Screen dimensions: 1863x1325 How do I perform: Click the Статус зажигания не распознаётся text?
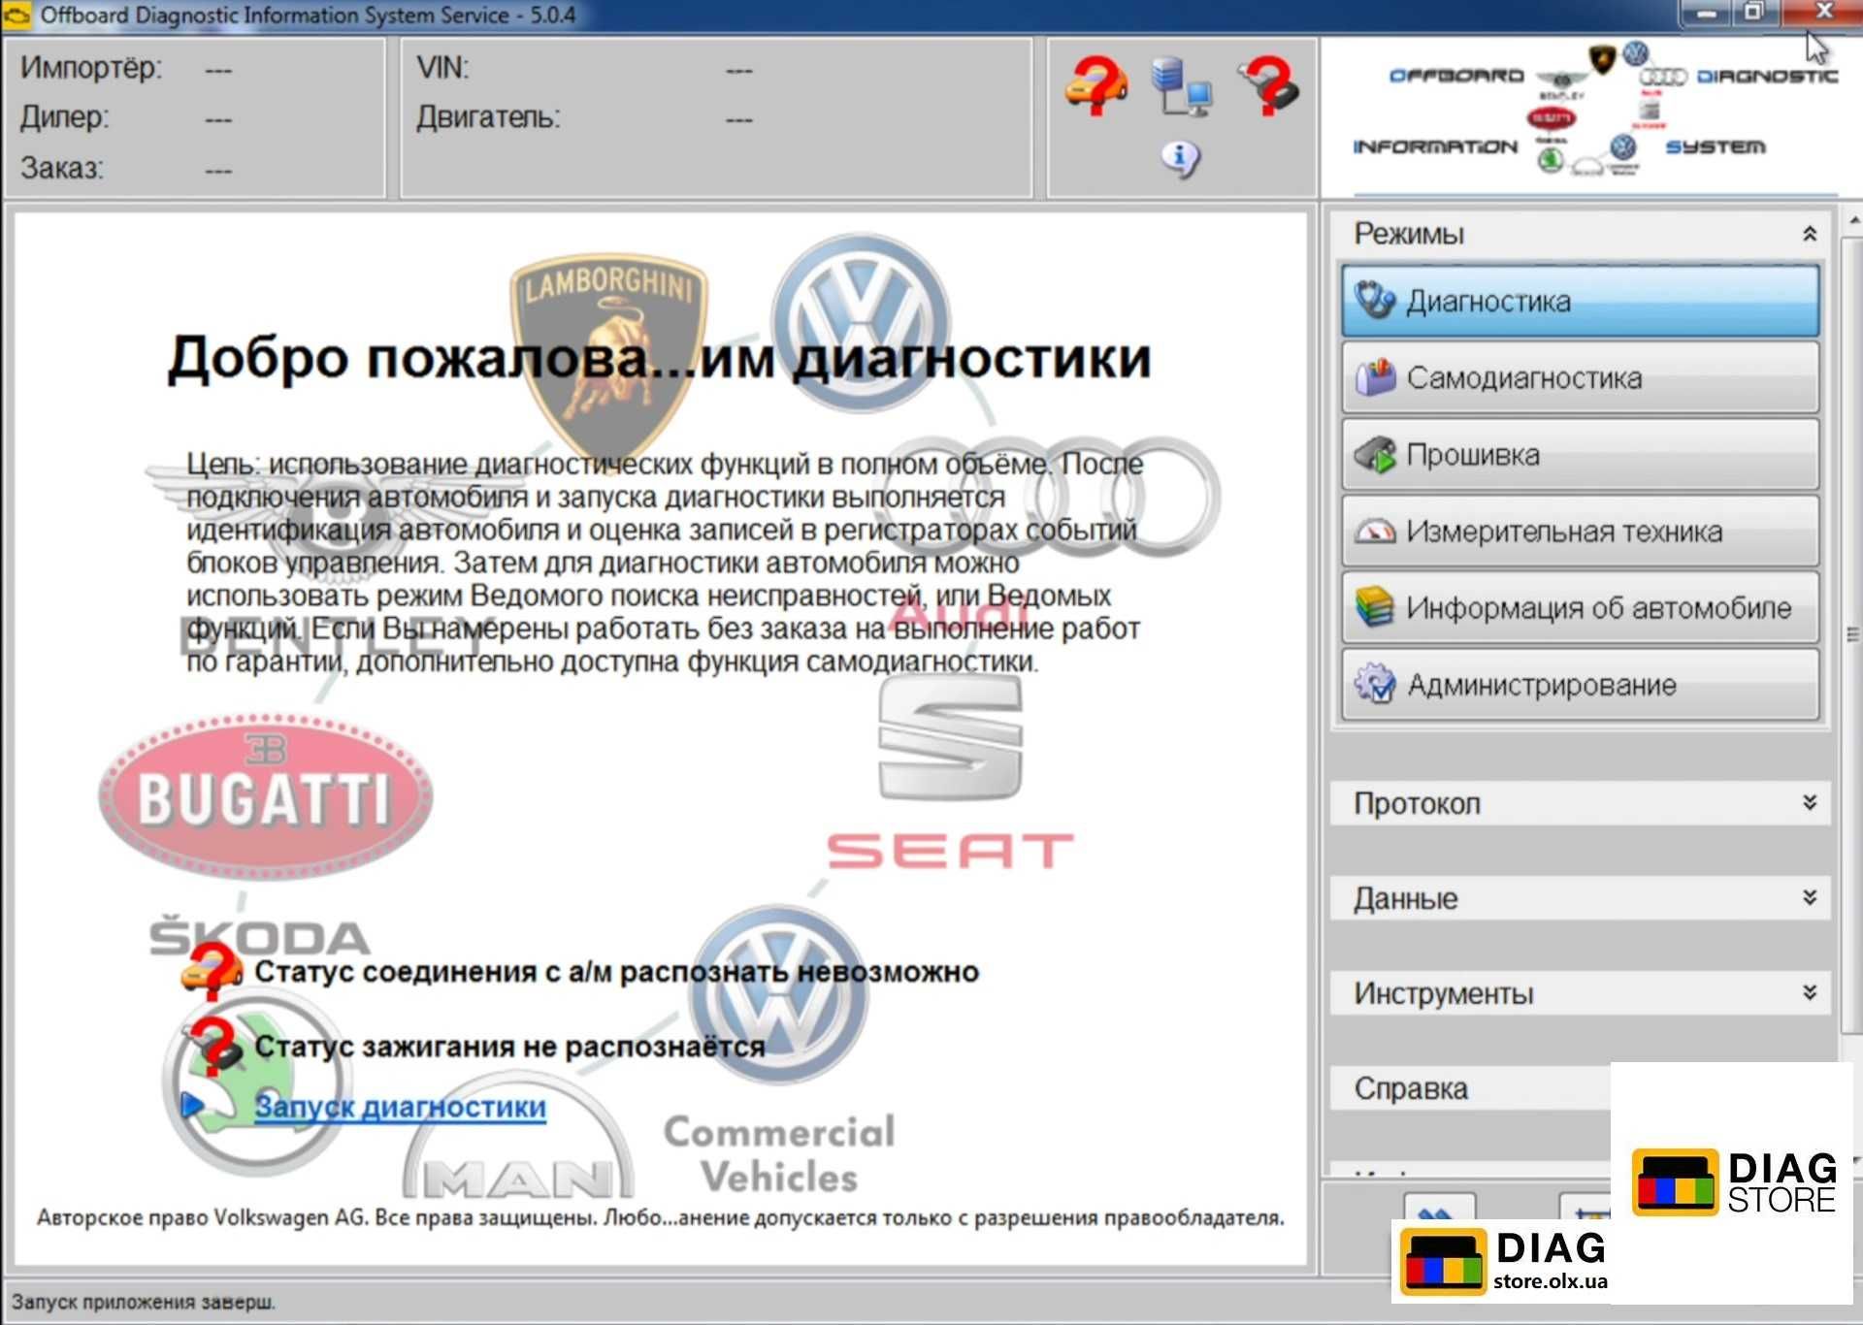(509, 1047)
